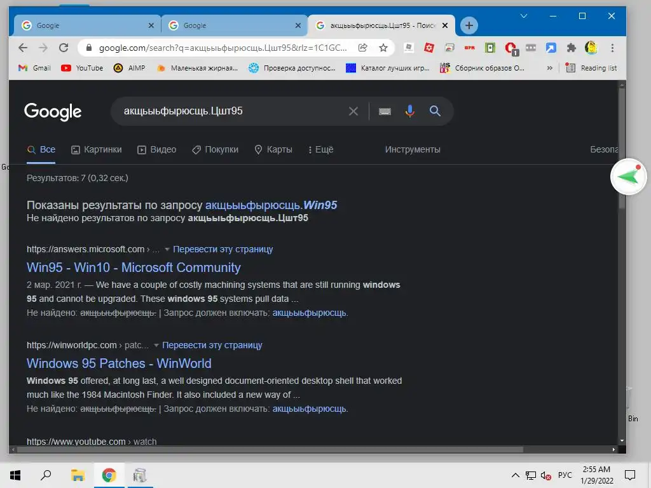Image resolution: width=651 pixels, height=488 pixels.
Task: Focus the Google search input field
Action: coord(233,111)
